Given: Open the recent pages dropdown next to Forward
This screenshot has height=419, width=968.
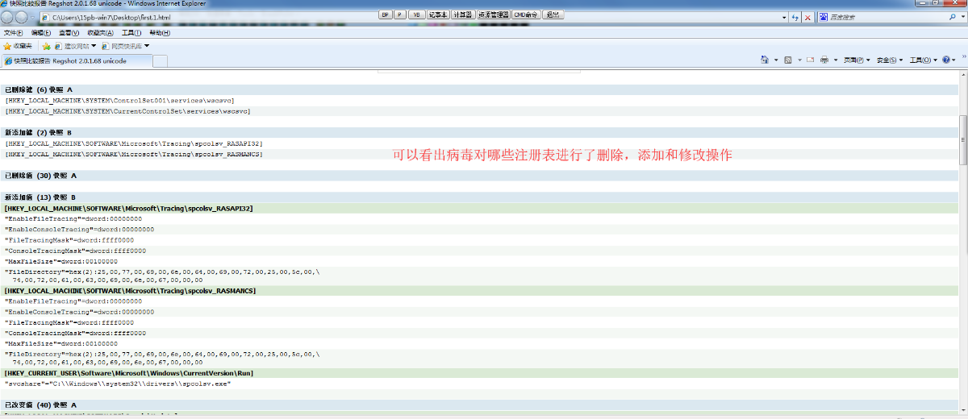Looking at the screenshot, I should click(31, 18).
